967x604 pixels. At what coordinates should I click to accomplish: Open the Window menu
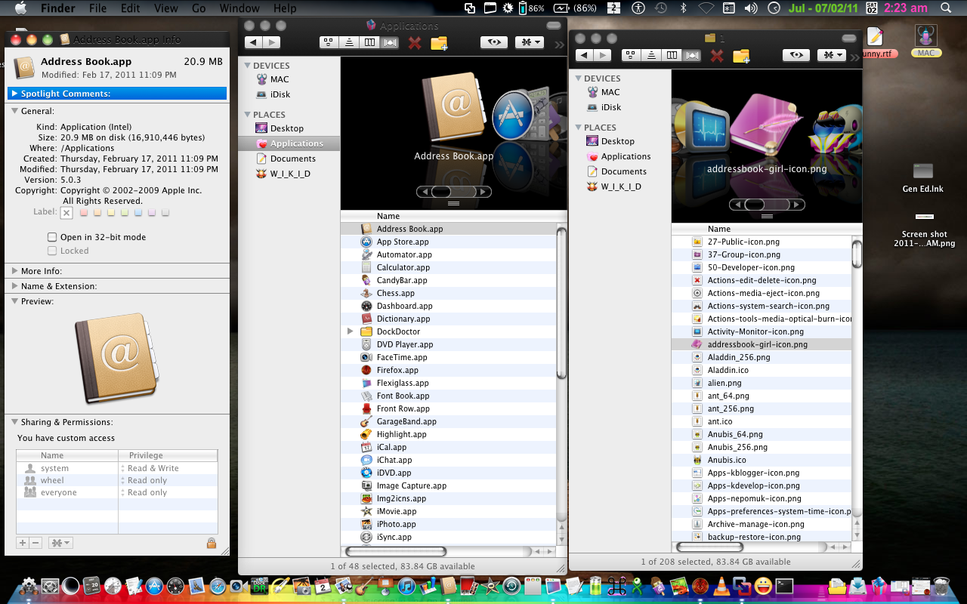[x=239, y=8]
